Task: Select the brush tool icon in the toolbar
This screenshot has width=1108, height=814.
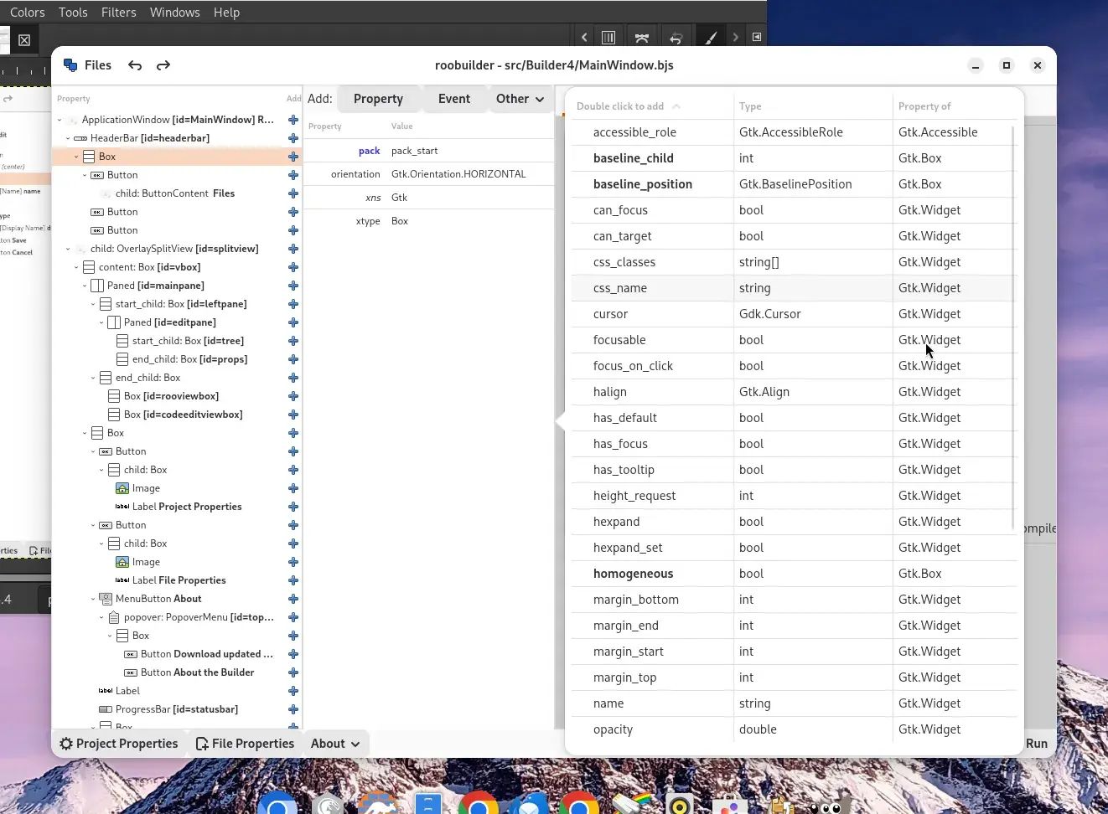Action: [x=711, y=37]
